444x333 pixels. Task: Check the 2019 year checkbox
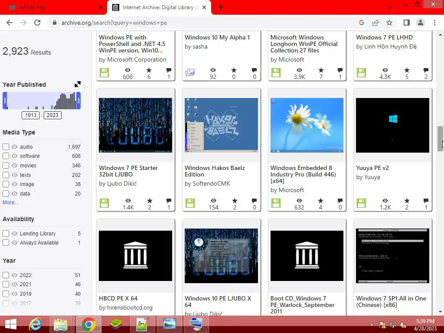click(6, 294)
